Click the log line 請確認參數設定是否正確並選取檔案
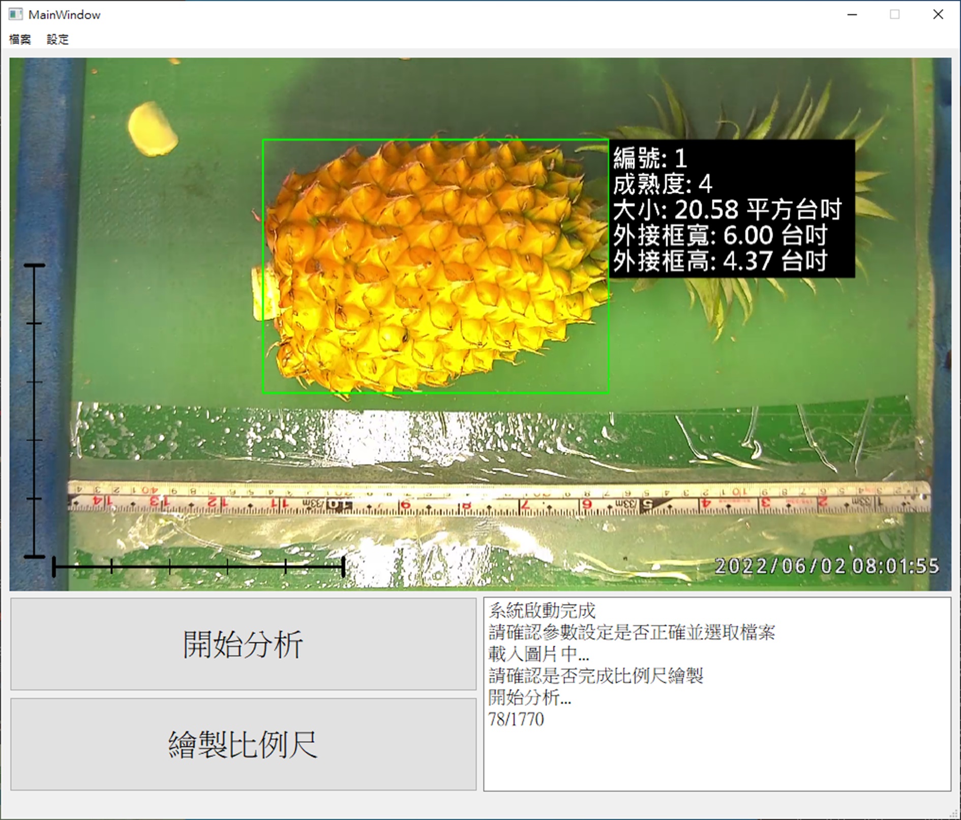This screenshot has height=820, width=961. tap(632, 632)
